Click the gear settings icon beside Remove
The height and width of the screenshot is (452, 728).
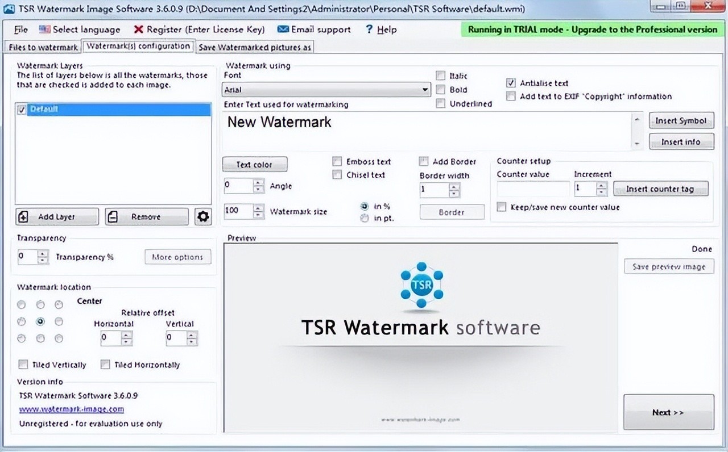pyautogui.click(x=203, y=216)
